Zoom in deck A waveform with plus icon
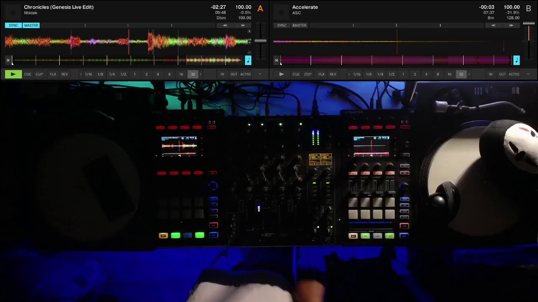The width and height of the screenshot is (538, 302). [250, 31]
